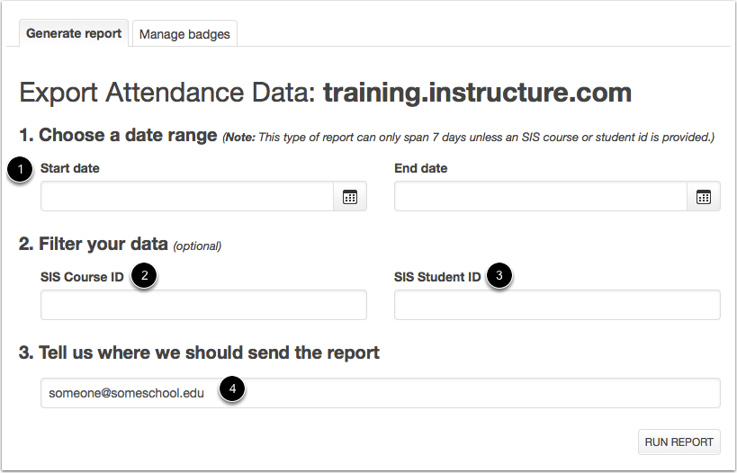Click the RUN REPORT button
Screen dimensions: 737x473
pyautogui.click(x=679, y=442)
